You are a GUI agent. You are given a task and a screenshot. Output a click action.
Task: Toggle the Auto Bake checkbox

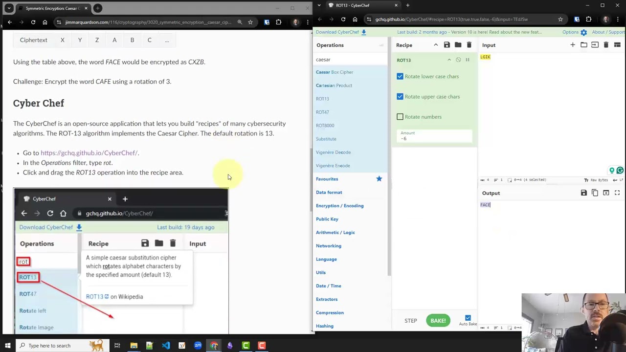(x=468, y=318)
